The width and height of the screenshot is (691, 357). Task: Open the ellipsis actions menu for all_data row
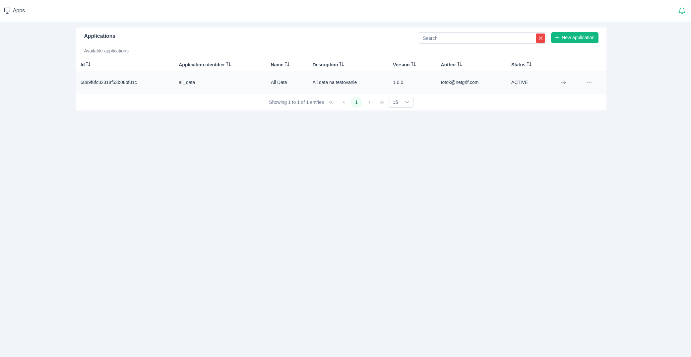(589, 82)
